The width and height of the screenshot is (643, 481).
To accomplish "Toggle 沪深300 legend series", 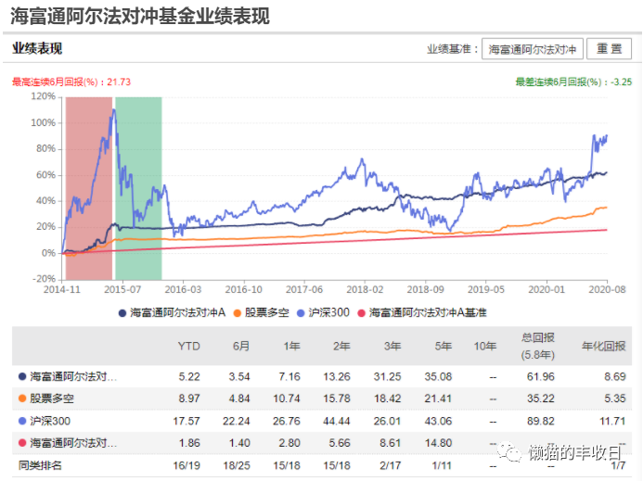I will point(324,313).
